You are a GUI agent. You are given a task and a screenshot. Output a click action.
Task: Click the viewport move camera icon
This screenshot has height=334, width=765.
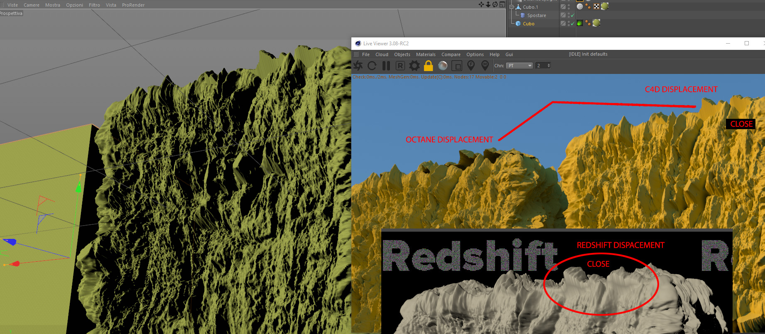click(x=481, y=5)
